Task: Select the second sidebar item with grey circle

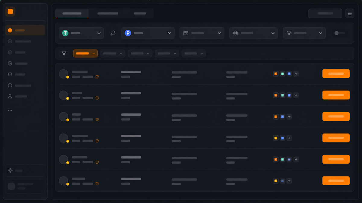Action: click(x=25, y=42)
